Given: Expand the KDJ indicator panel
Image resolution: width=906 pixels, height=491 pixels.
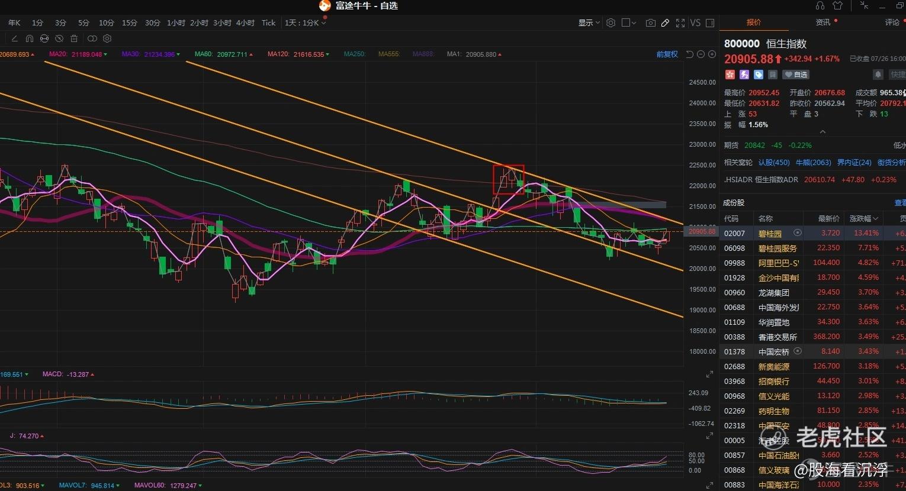Looking at the screenshot, I should (709, 436).
